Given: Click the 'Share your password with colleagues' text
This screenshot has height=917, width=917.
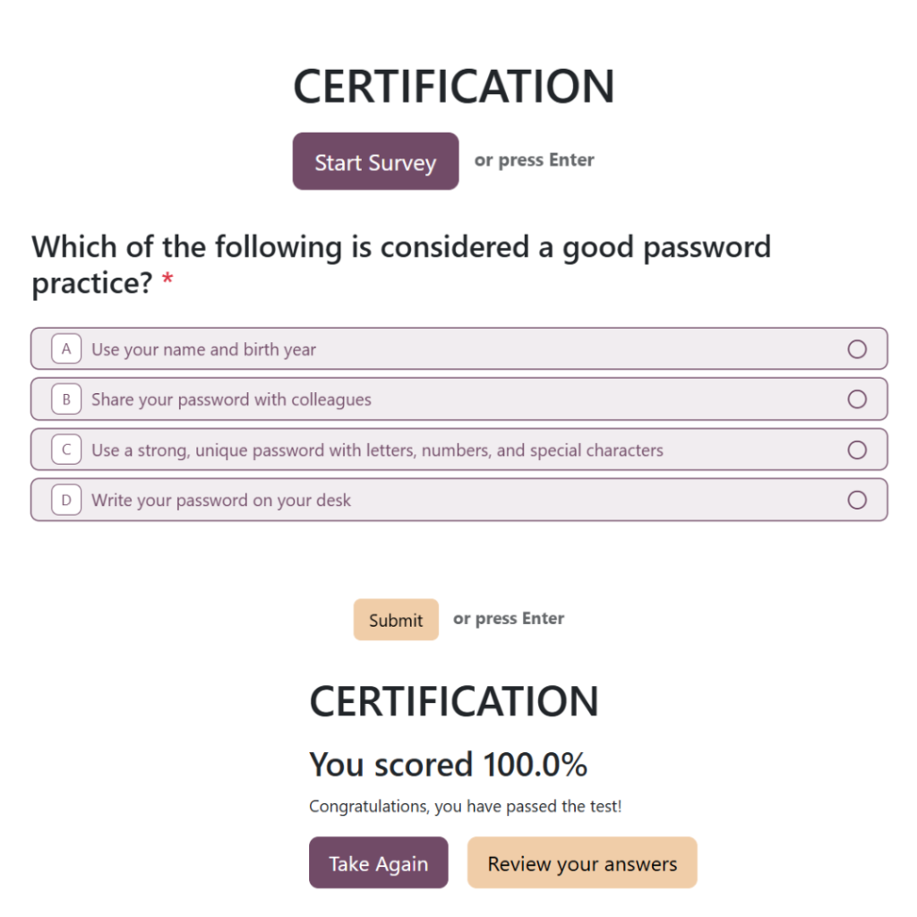Looking at the screenshot, I should pyautogui.click(x=231, y=400).
